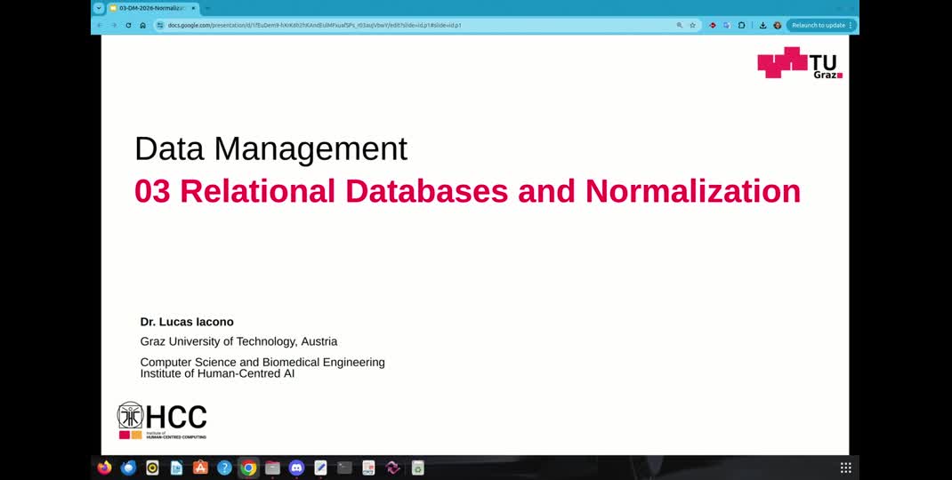The image size is (952, 480).
Task: Open Discord from the dock
Action: [296, 468]
